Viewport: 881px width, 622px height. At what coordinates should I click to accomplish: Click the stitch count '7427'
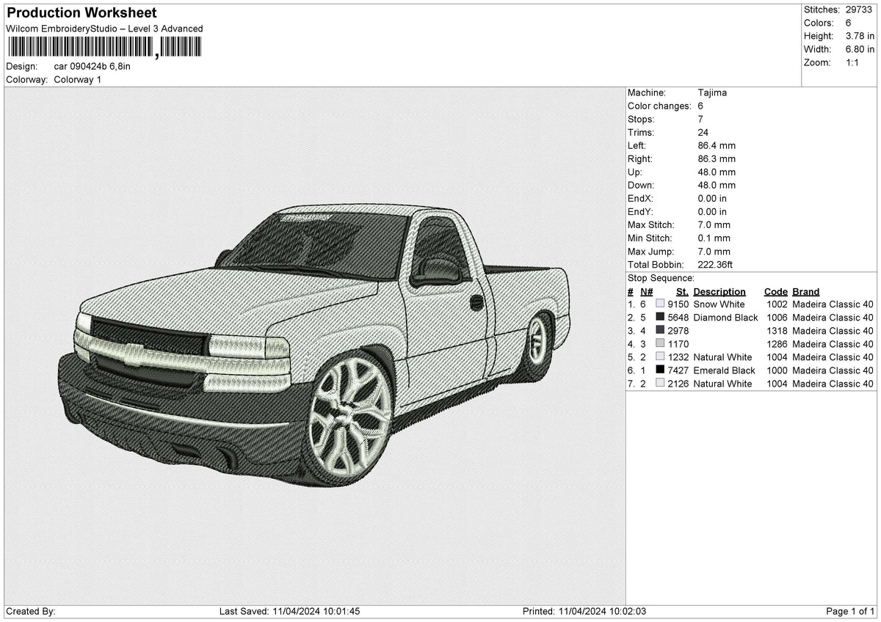click(678, 370)
